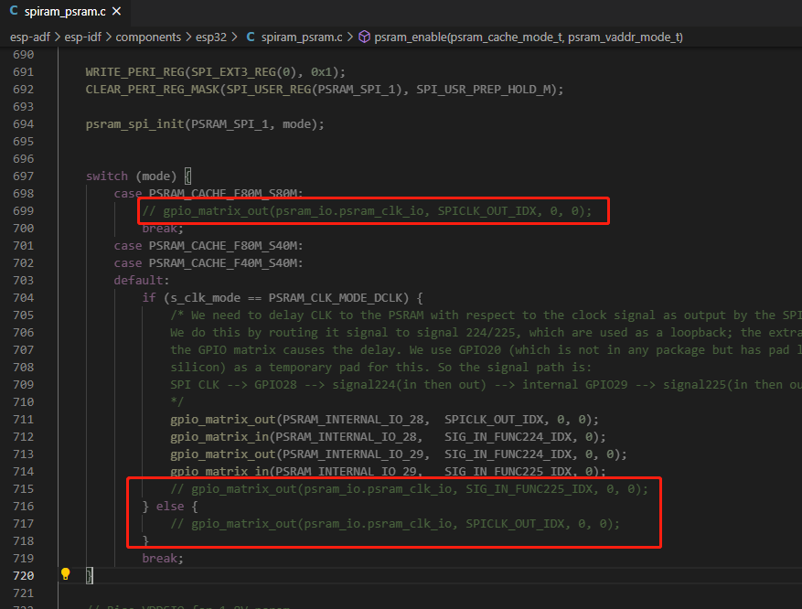Image resolution: width=802 pixels, height=609 pixels.
Task: Click the function symbol cube icon
Action: 364,37
